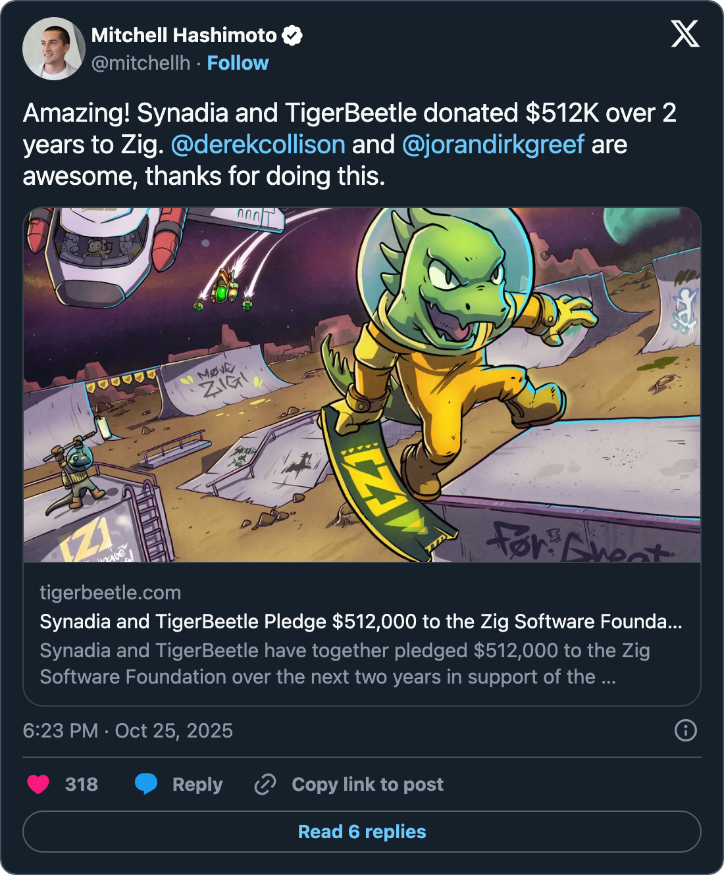Open the @derekcollison mention
This screenshot has height=875, width=724.
pos(258,145)
